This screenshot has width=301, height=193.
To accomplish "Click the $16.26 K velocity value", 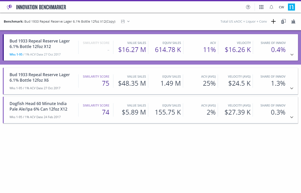I will 238,50.
